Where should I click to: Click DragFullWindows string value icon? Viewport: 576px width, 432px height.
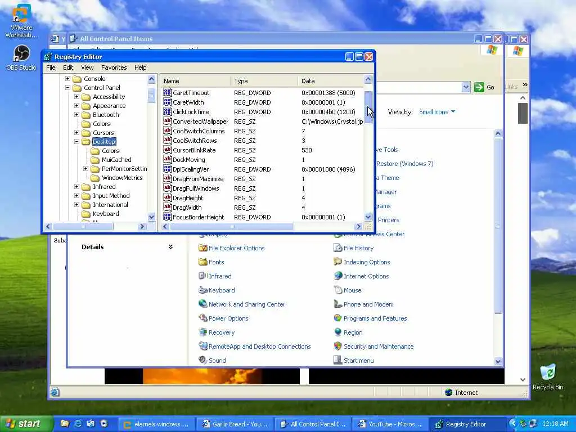[x=168, y=188]
